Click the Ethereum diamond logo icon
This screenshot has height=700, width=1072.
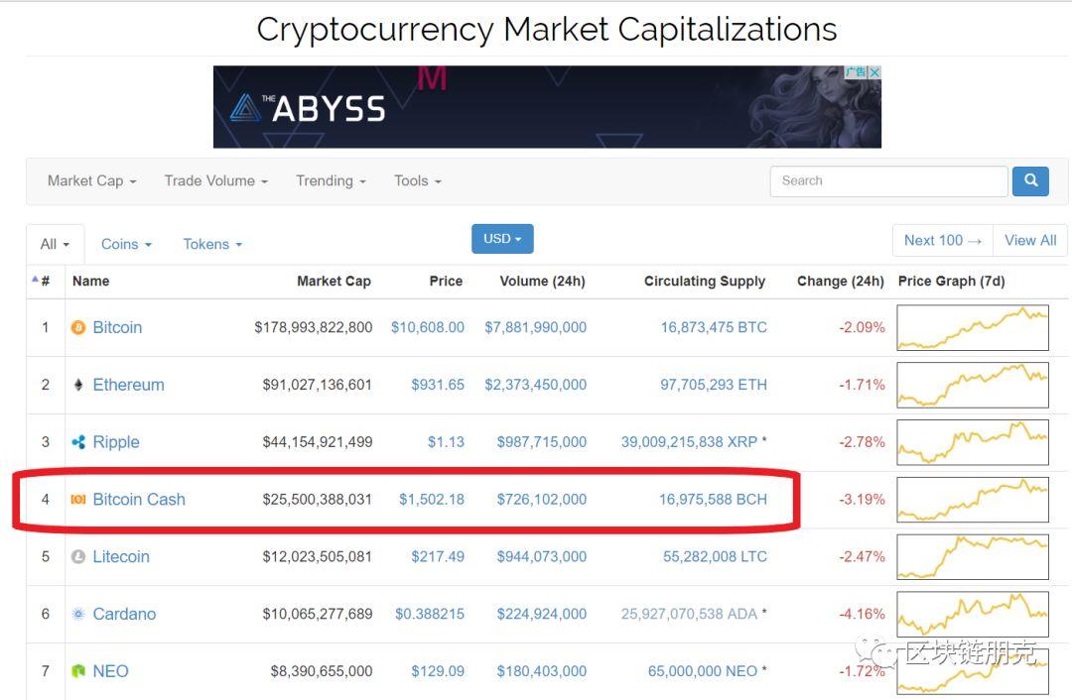tap(78, 385)
